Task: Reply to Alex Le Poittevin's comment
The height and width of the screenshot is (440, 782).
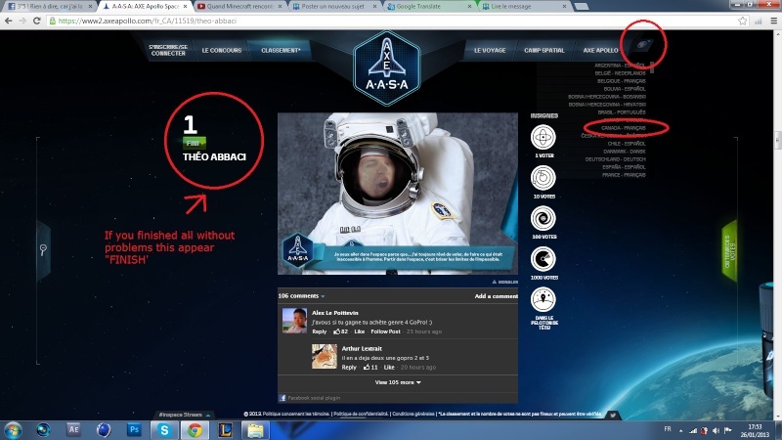Action: point(320,331)
